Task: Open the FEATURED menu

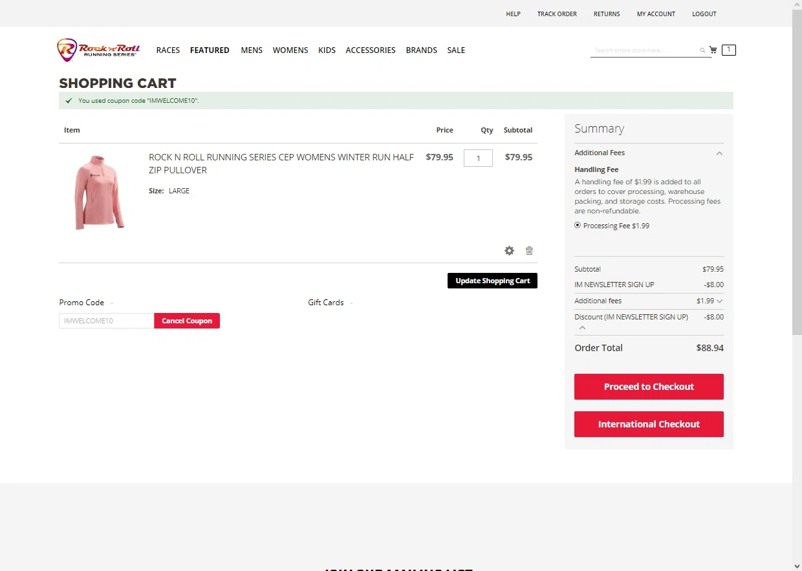Action: [x=210, y=50]
